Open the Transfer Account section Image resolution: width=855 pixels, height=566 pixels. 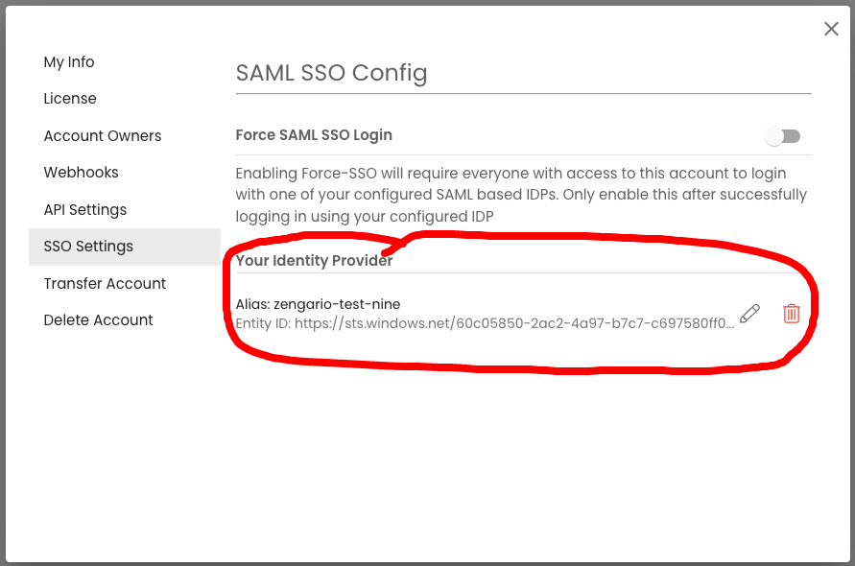105,284
